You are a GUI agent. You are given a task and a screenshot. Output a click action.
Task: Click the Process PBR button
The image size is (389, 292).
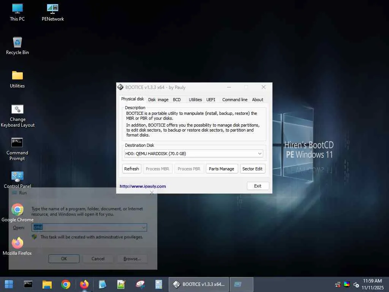pyautogui.click(x=189, y=168)
